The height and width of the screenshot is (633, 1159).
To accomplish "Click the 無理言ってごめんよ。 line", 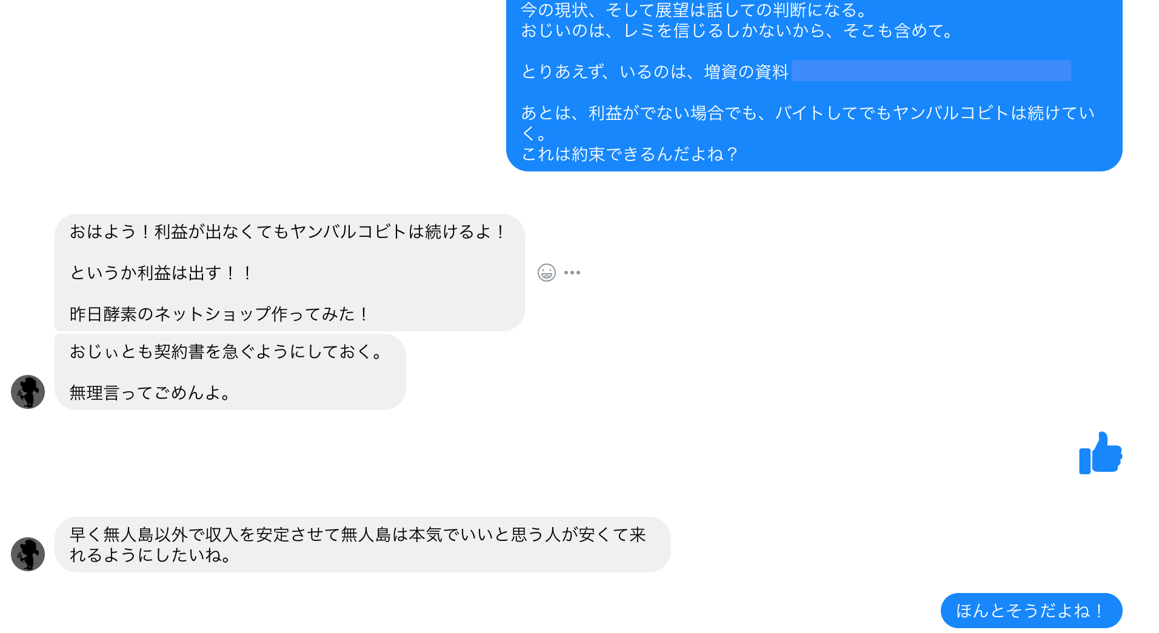I will [150, 393].
